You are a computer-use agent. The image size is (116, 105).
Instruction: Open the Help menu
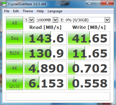[40, 11]
